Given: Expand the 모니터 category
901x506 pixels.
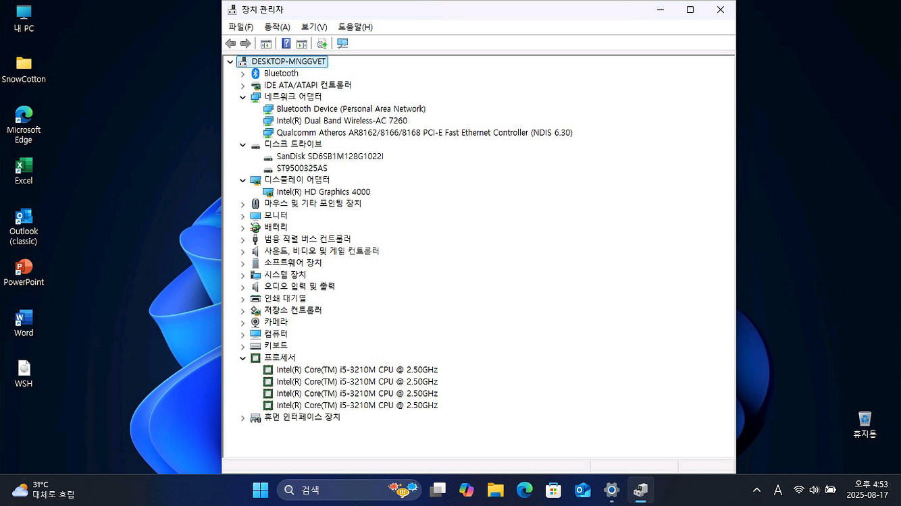Looking at the screenshot, I should click(x=243, y=215).
